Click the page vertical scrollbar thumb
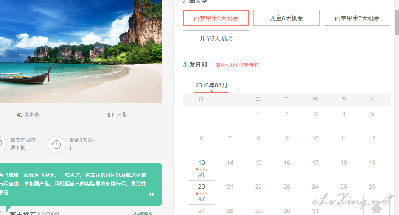399x215 pixels. (397, 22)
